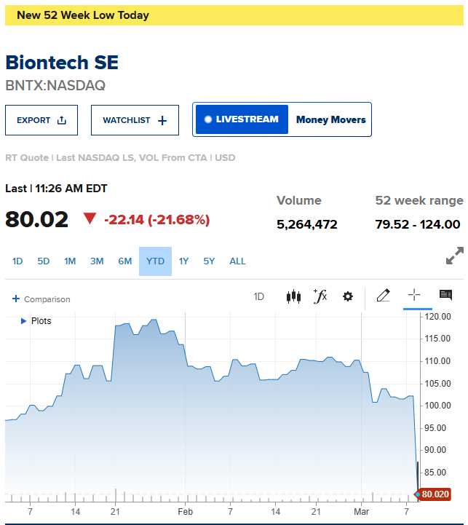468x525 pixels.
Task: Click the 80.020 current price marker
Action: click(x=435, y=494)
